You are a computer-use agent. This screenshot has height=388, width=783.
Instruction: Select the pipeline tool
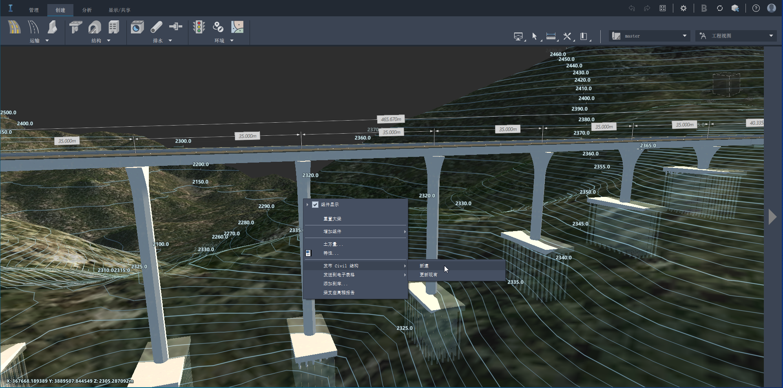(x=157, y=27)
